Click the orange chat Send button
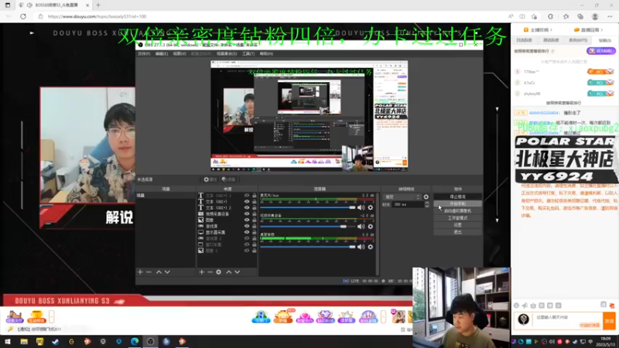 [x=609, y=321]
